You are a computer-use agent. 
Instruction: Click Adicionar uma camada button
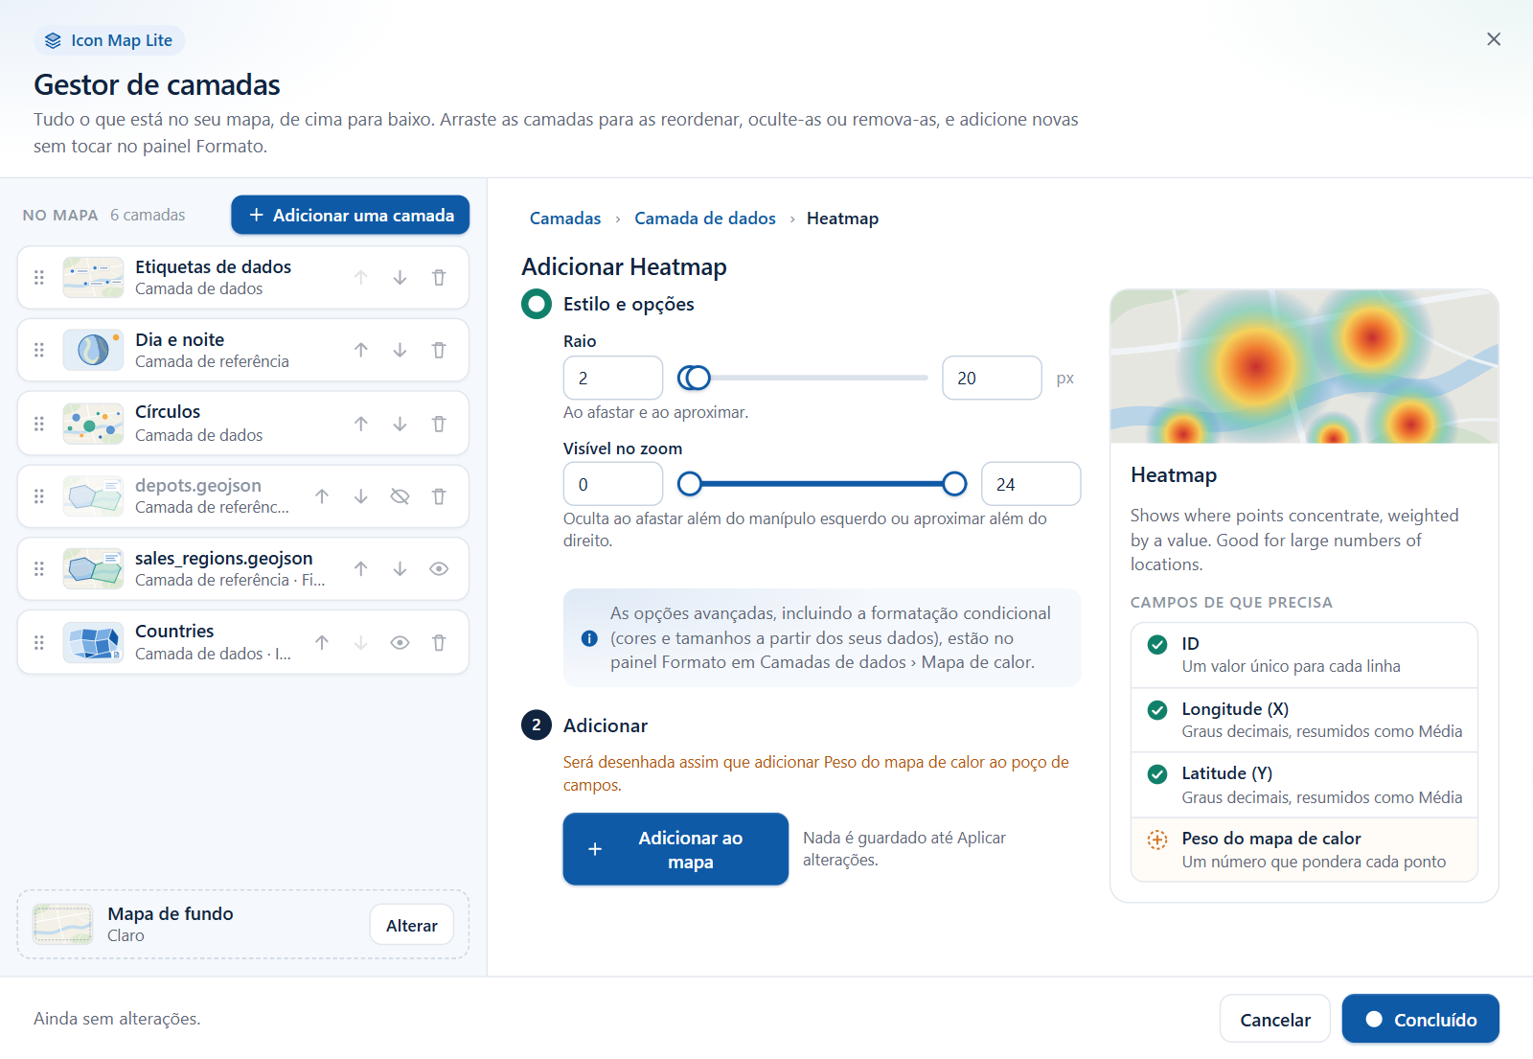(351, 215)
